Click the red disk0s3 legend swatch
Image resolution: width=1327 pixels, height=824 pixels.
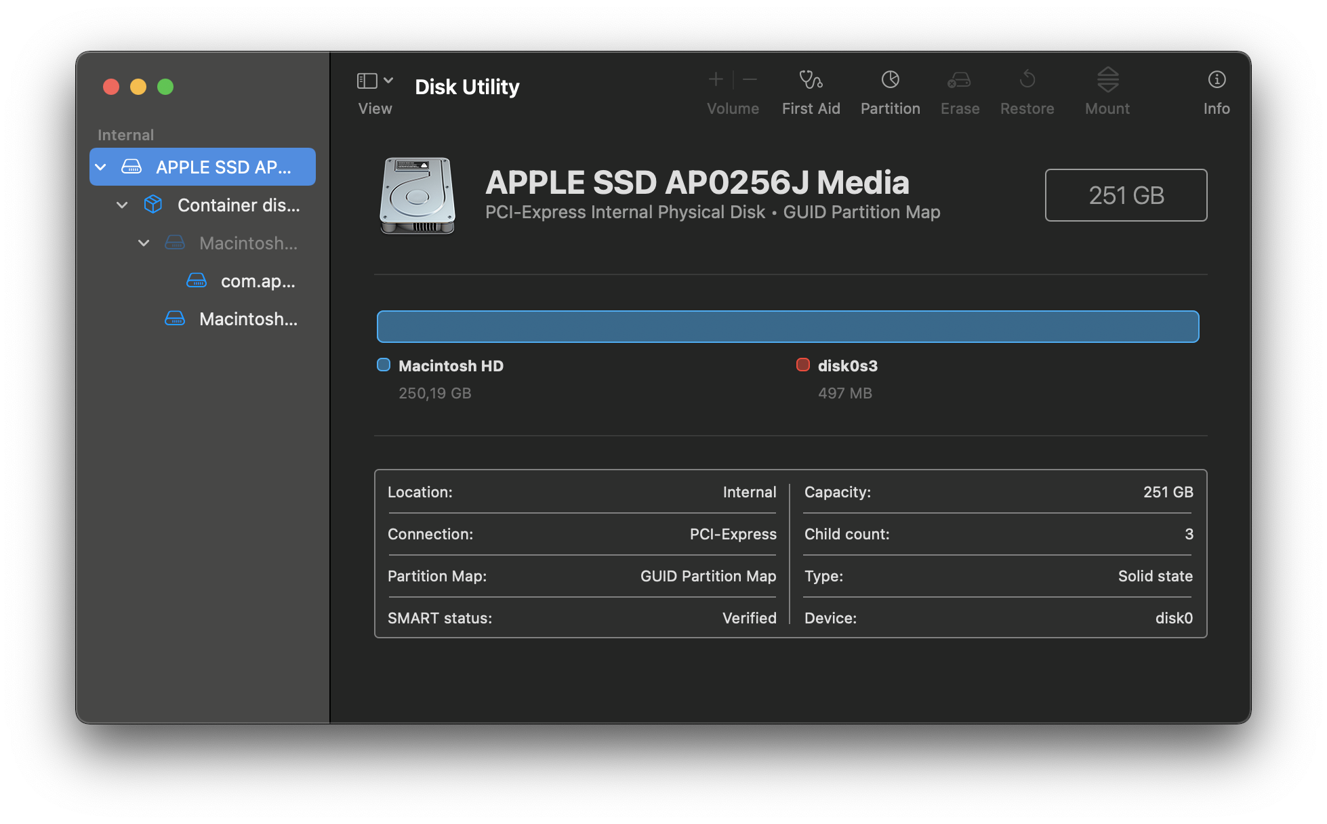(803, 365)
